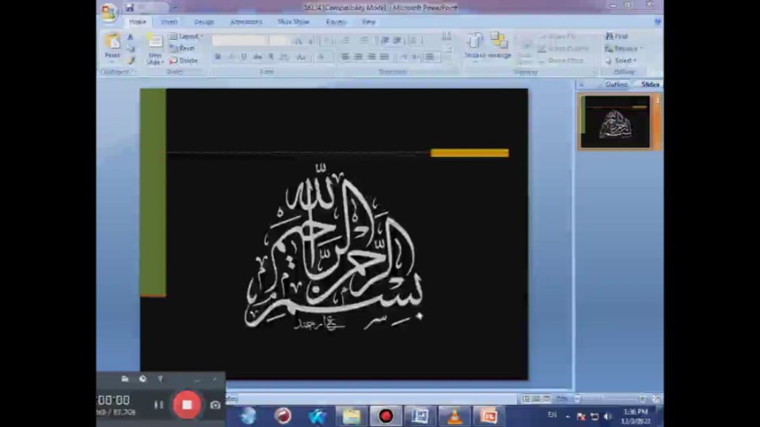Screen dimensions: 760x427
Task: Shrink the font size
Action: (x=311, y=41)
